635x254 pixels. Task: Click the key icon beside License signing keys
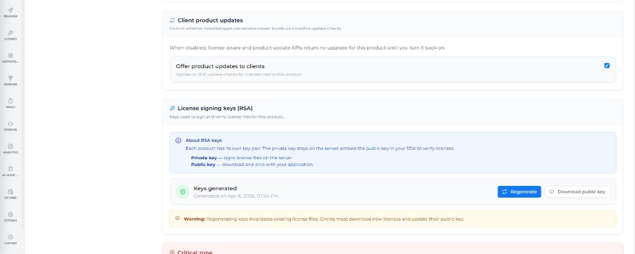point(172,108)
